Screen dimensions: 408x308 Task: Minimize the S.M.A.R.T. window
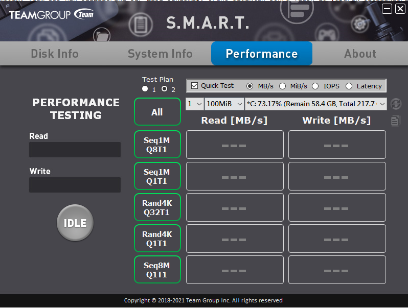click(x=387, y=9)
